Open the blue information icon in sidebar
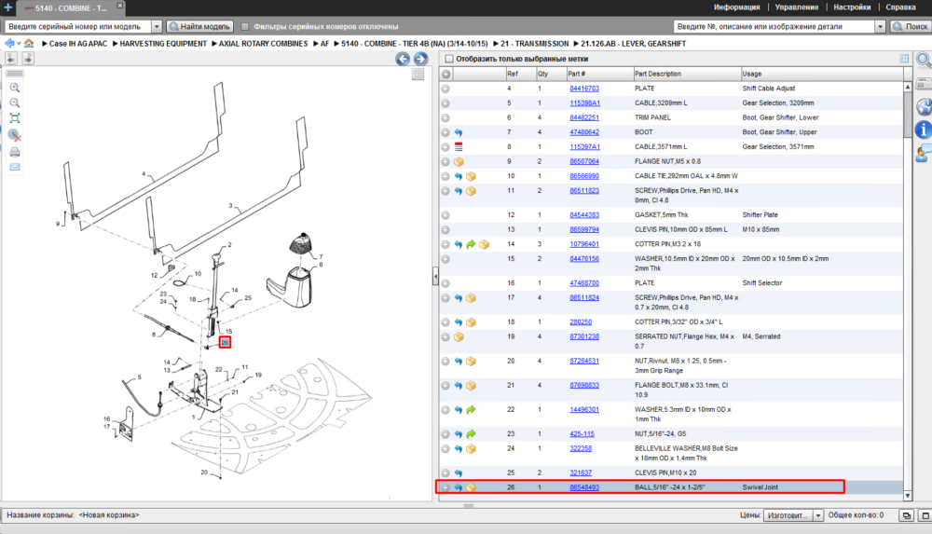Image resolution: width=932 pixels, height=534 pixels. coord(924,130)
